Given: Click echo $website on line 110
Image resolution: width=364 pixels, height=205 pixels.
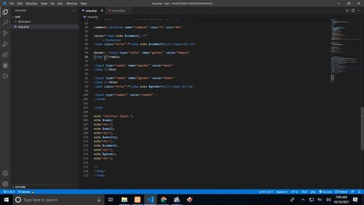Looking at the screenshot, I should tap(106, 137).
